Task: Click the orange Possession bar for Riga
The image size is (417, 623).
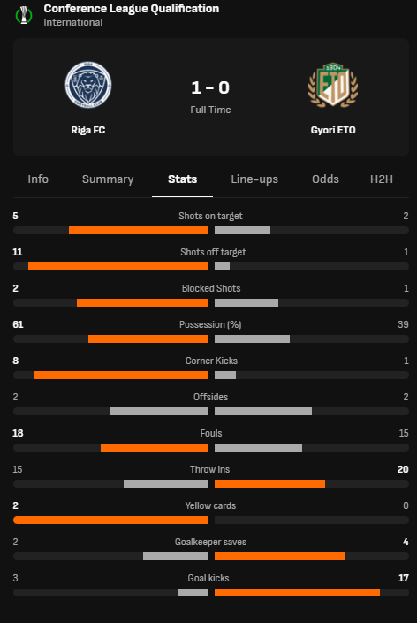Action: (x=148, y=339)
